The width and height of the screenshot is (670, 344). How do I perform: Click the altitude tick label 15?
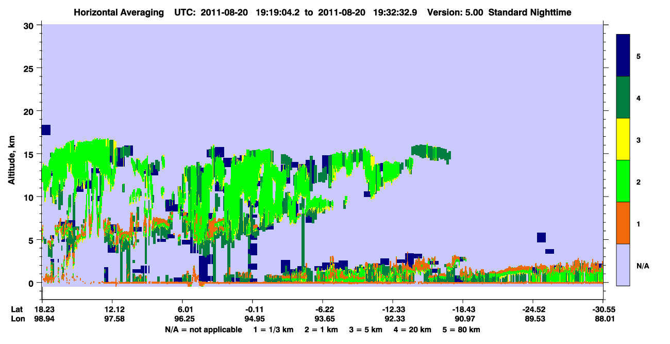29,154
